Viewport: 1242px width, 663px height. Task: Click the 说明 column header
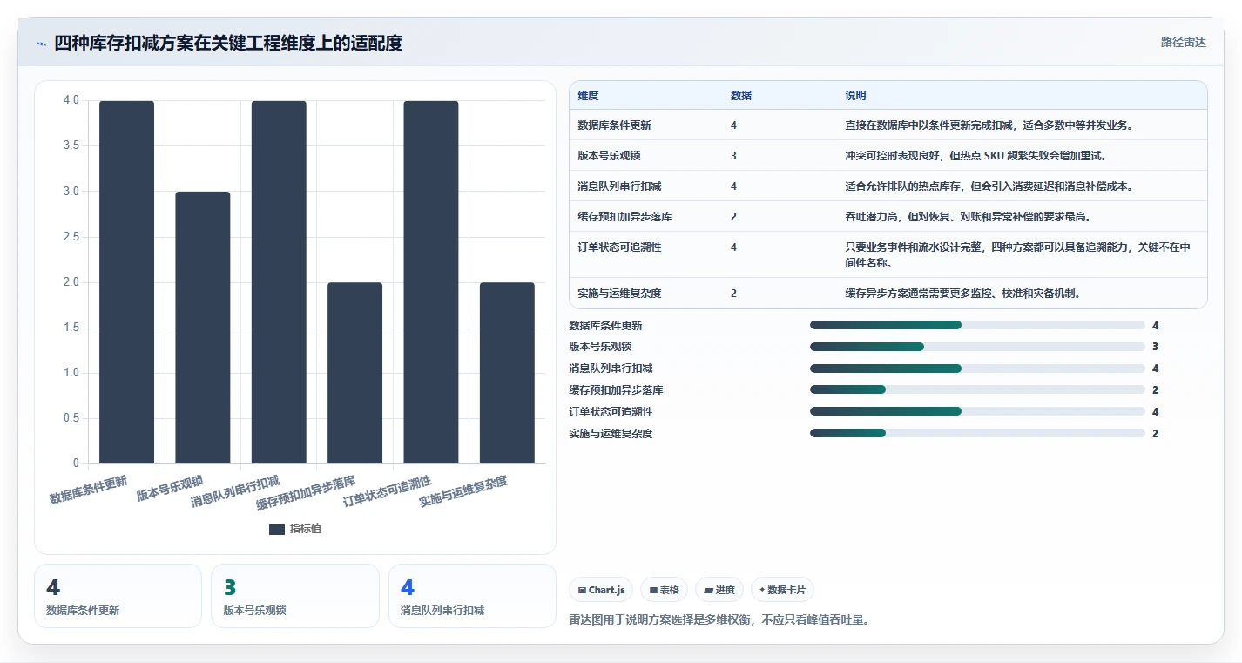[855, 96]
